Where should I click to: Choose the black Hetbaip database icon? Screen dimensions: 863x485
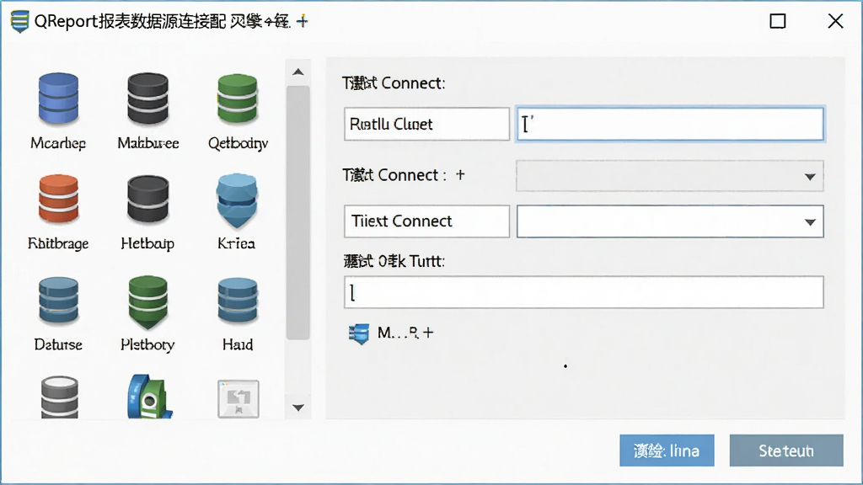[147, 200]
